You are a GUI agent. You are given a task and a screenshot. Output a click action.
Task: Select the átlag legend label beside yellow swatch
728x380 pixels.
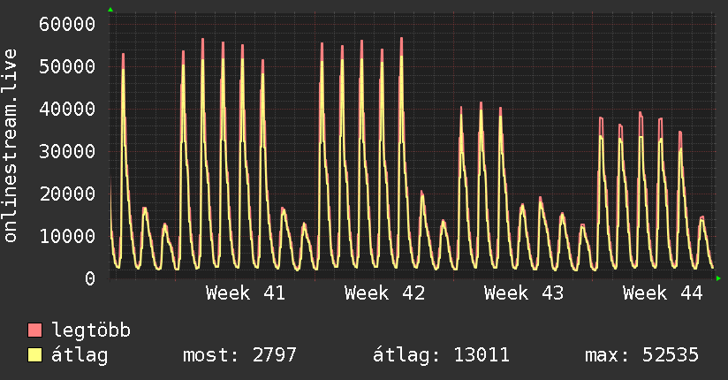[80, 356]
